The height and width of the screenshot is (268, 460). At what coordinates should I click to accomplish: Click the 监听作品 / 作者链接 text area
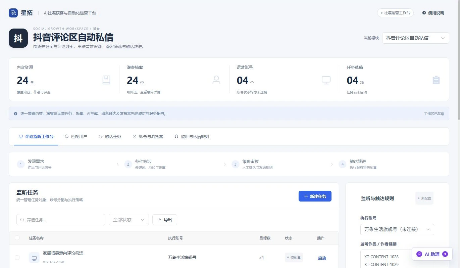(397, 259)
